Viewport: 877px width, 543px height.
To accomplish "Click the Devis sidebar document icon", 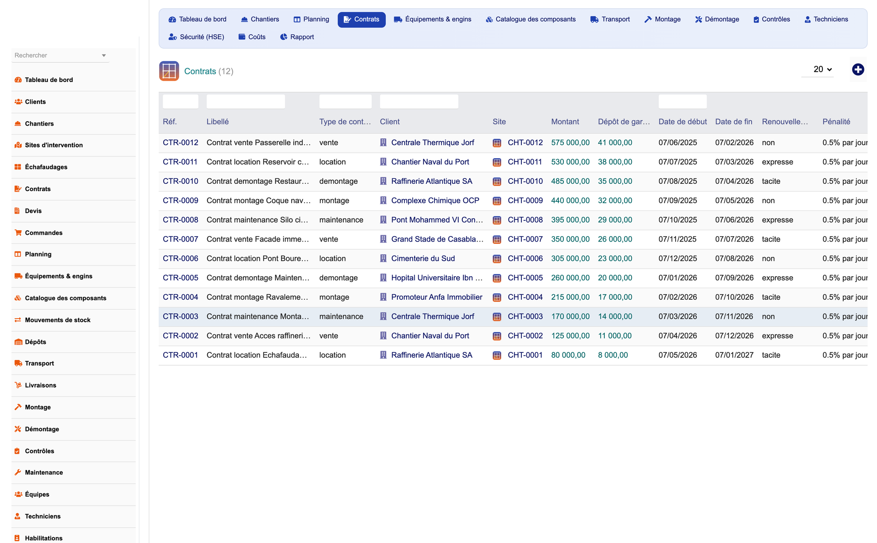I will click(18, 211).
